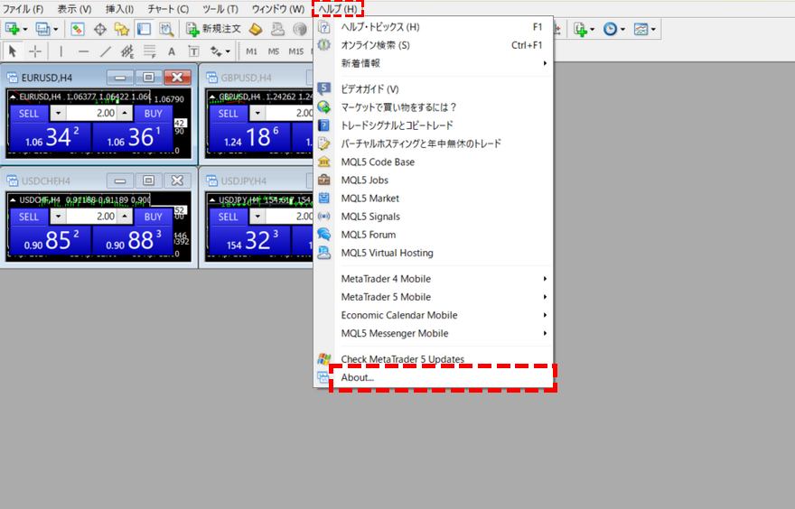Switch to the M5 timeframe

pyautogui.click(x=273, y=51)
